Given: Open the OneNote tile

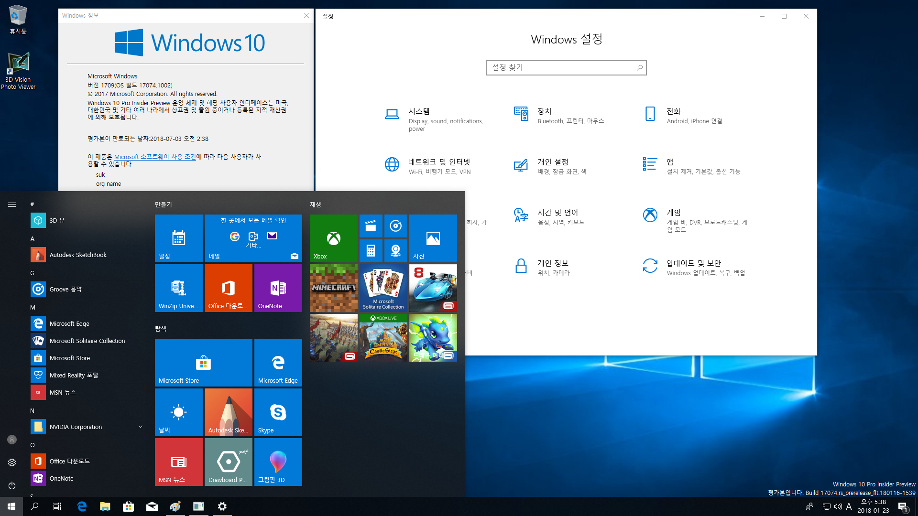Looking at the screenshot, I should [x=278, y=288].
